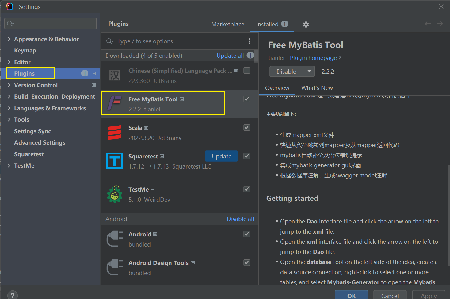Uncheck the Squaretest plugin checkbox

[247, 156]
